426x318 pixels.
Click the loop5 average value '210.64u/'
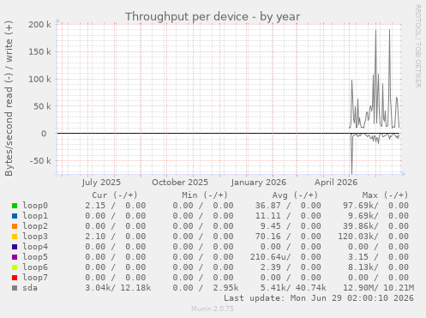[271, 257]
